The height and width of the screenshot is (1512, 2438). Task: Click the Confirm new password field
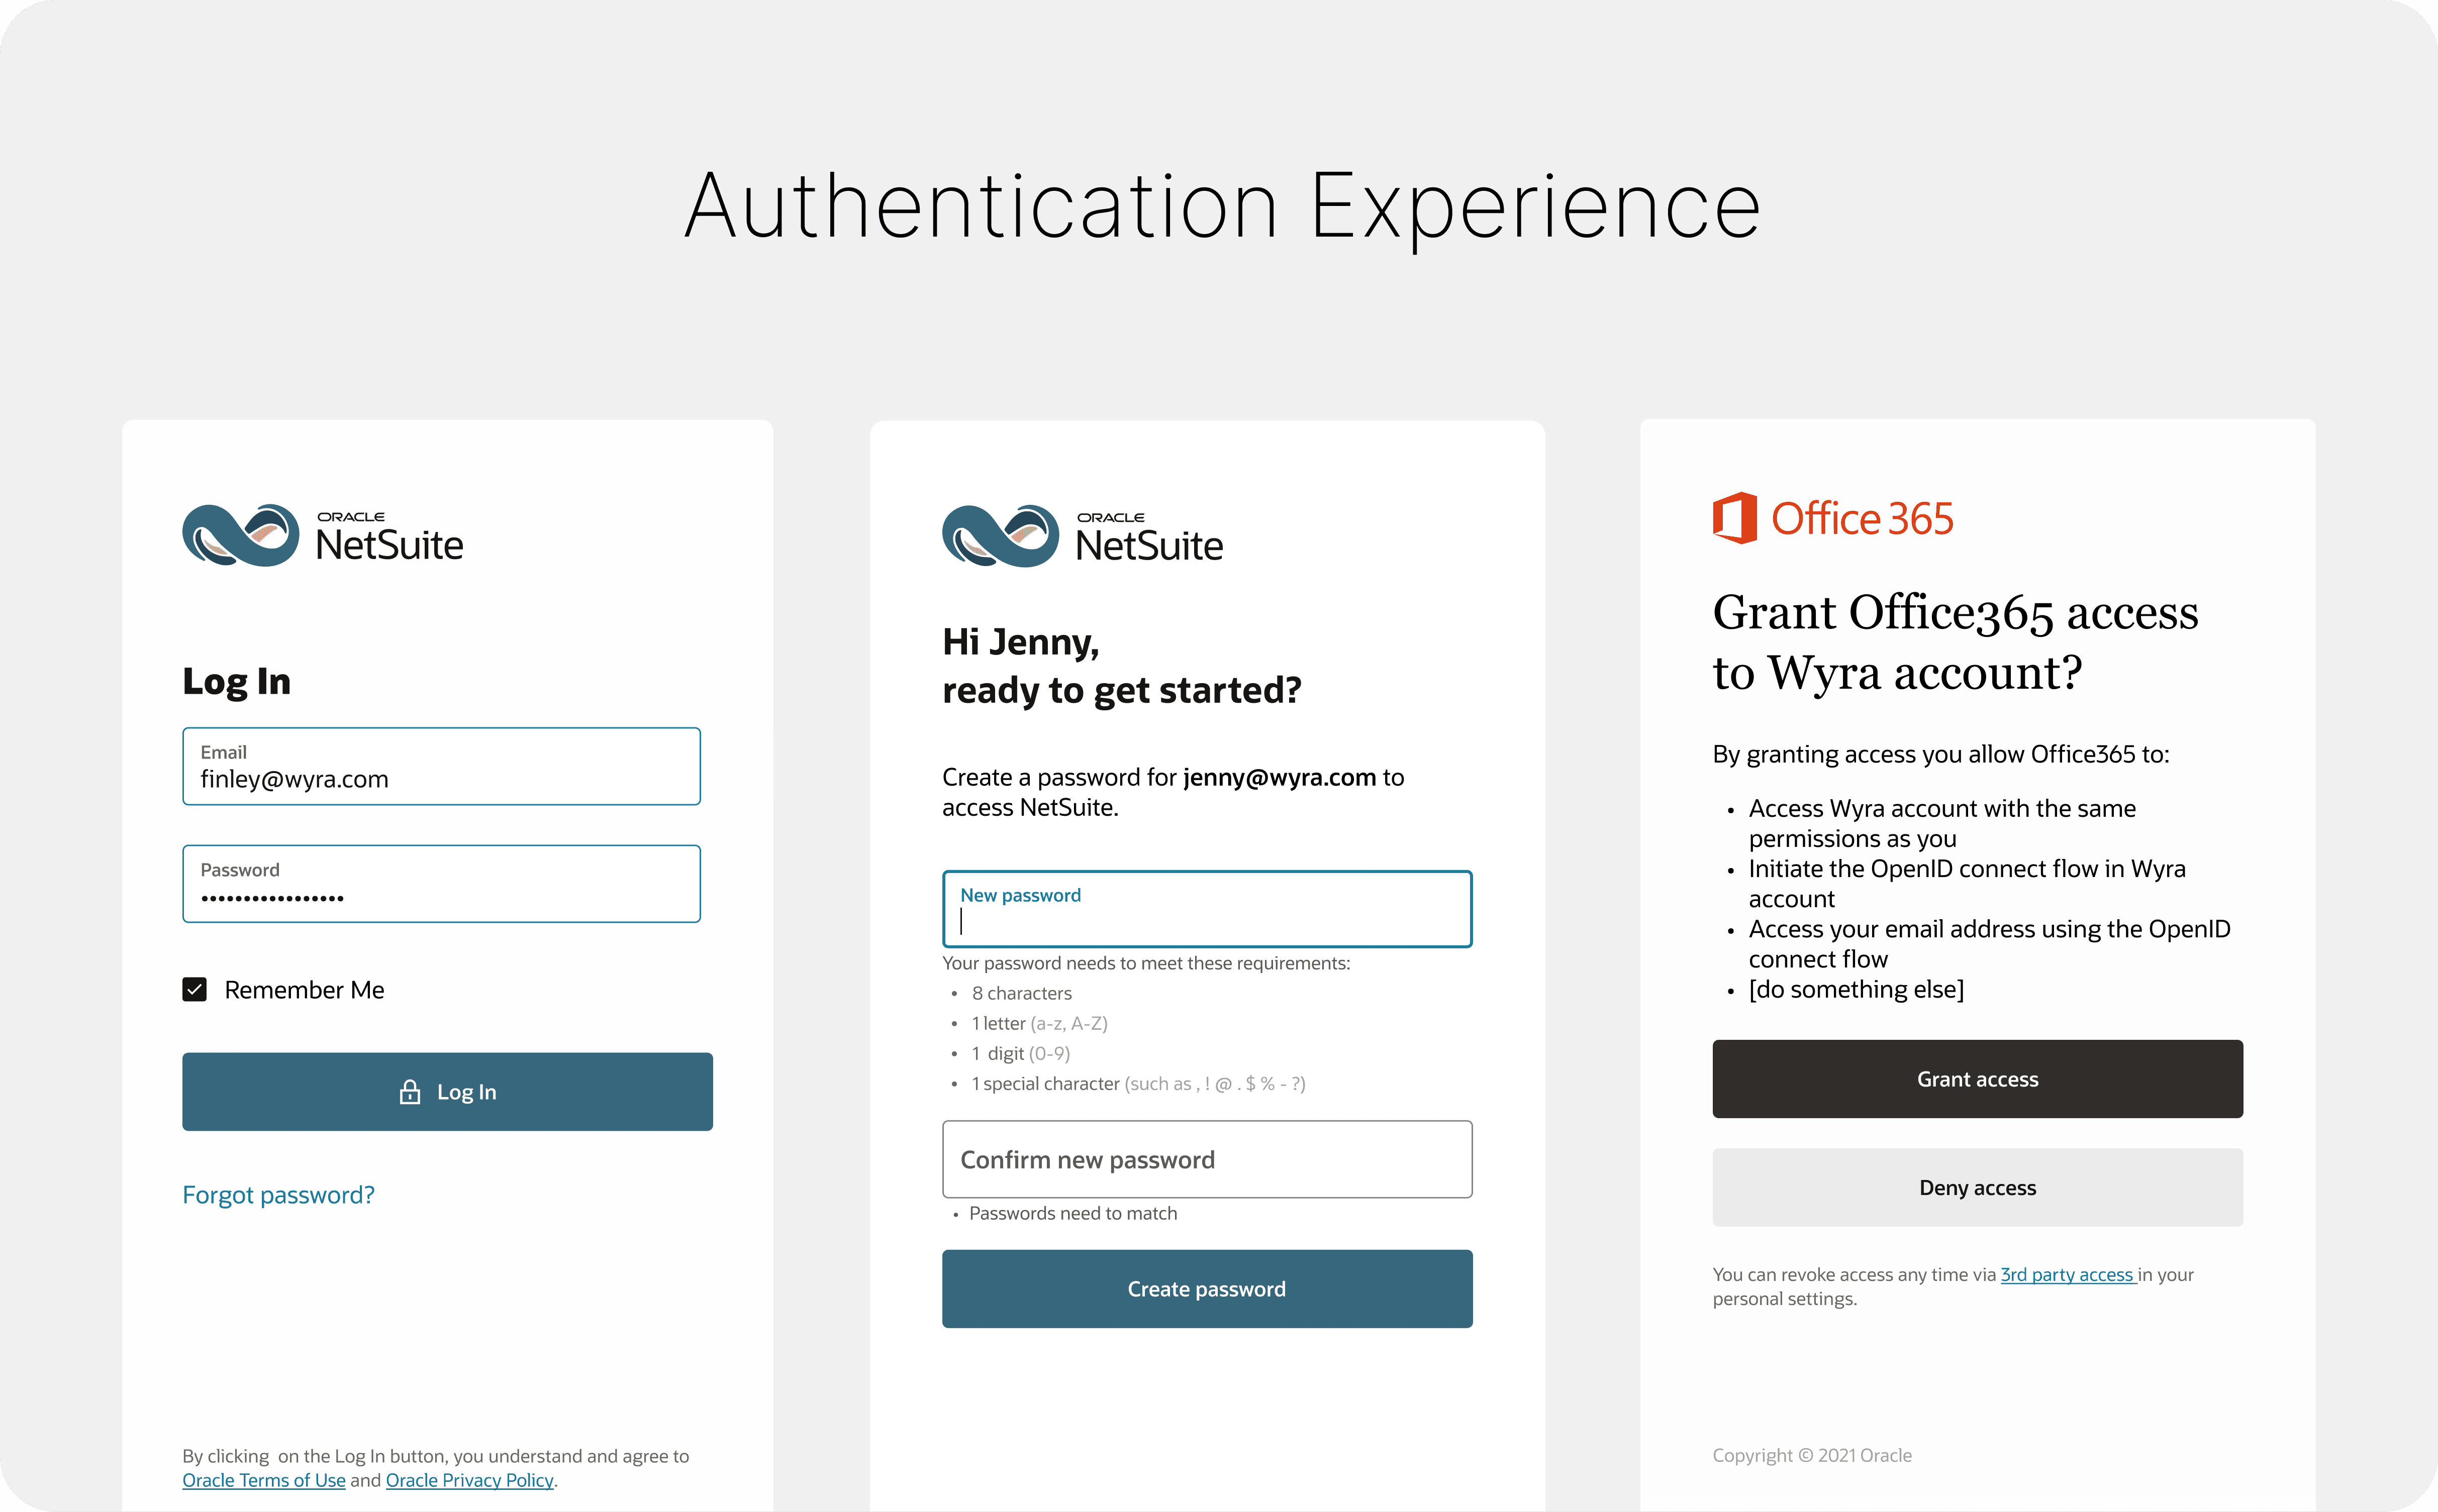pyautogui.click(x=1207, y=1160)
